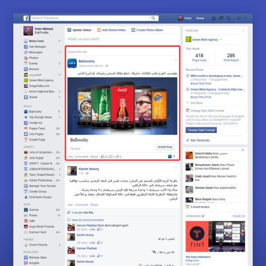The height and width of the screenshot is (266, 266).
Task: Click the Saved bookmark icon
Action: pyautogui.click(x=26, y=97)
